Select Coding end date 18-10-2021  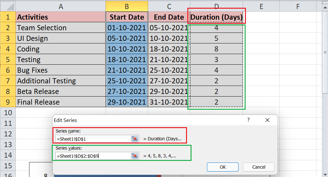coord(169,49)
